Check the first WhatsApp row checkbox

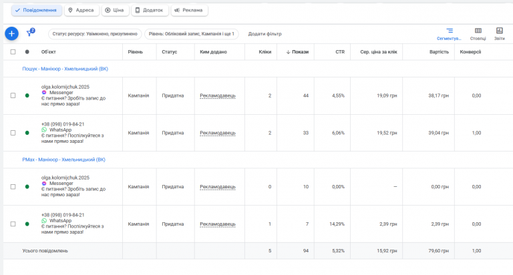point(13,133)
